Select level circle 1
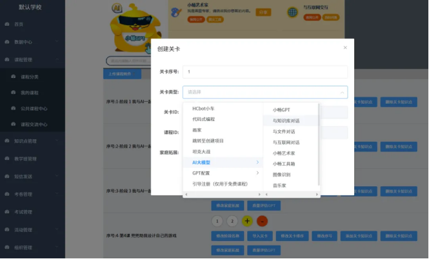Viewport: 429px width, 259px height. 217,221
